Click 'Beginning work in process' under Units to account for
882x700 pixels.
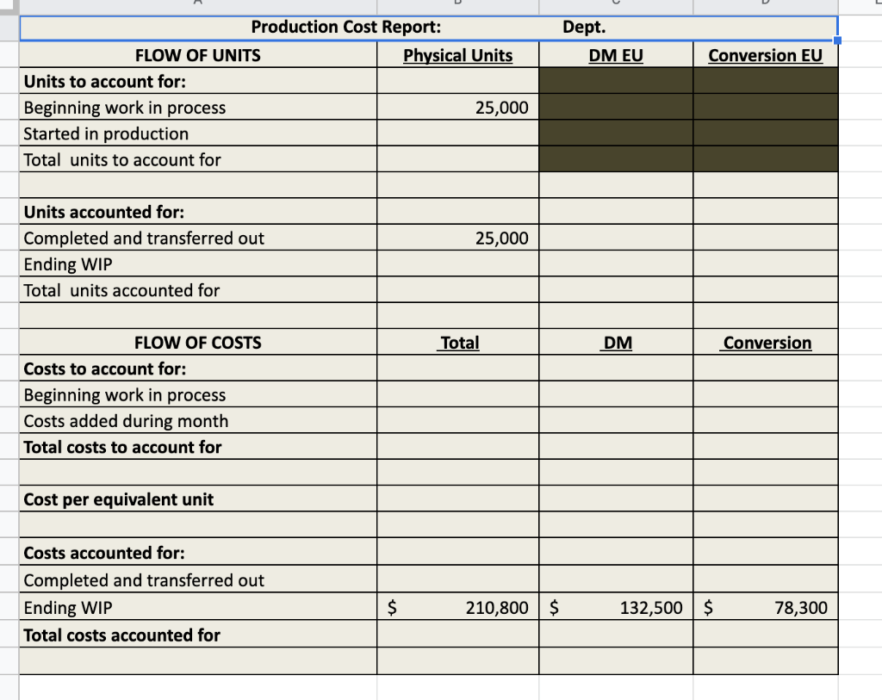coord(198,108)
